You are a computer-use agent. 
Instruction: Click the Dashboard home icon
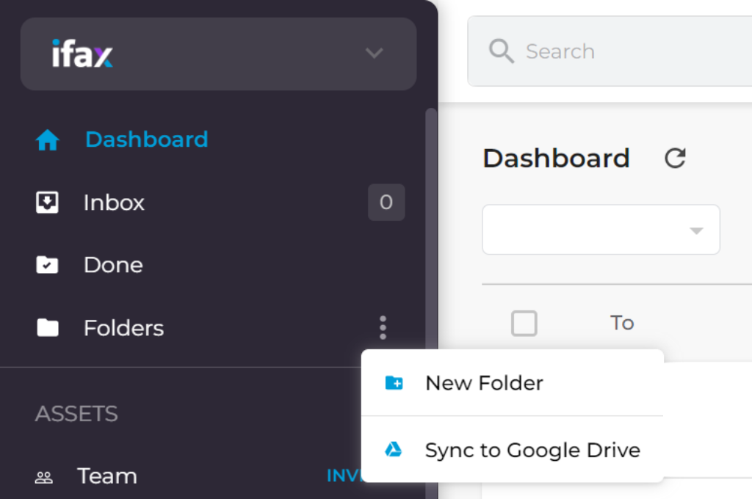click(x=48, y=140)
